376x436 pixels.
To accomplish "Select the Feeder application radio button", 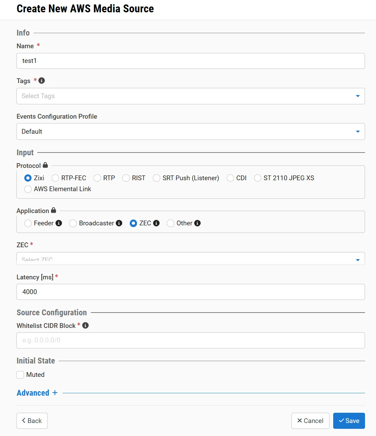I will [28, 223].
